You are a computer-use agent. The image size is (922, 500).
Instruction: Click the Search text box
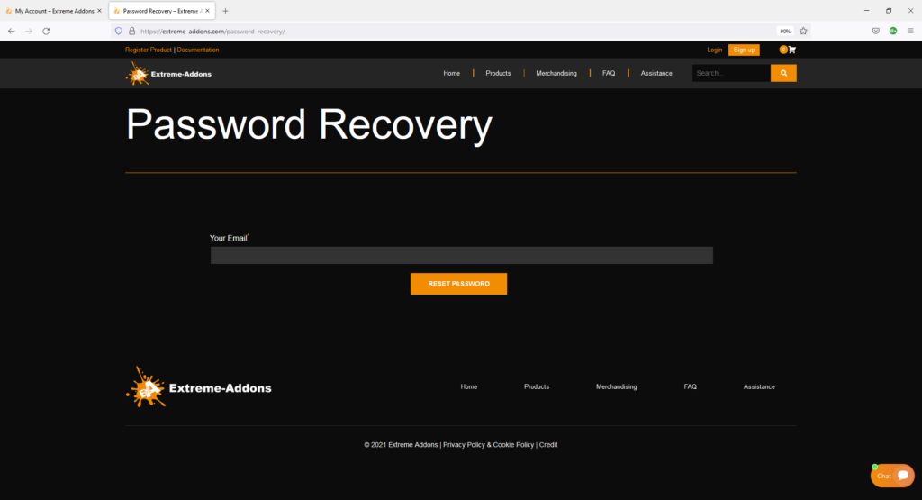731,73
